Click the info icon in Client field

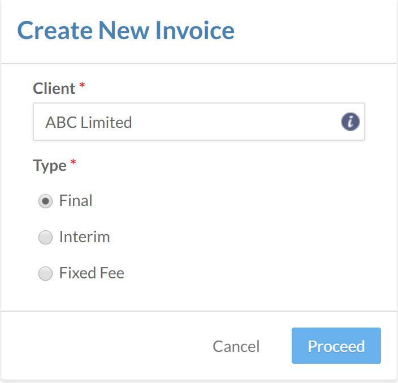coord(351,122)
